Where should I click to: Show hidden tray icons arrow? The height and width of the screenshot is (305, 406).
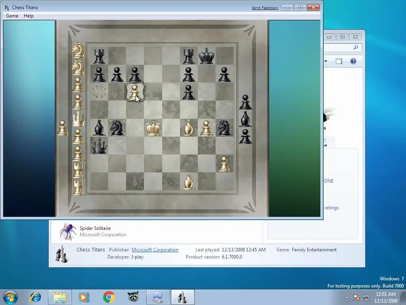[347, 297]
